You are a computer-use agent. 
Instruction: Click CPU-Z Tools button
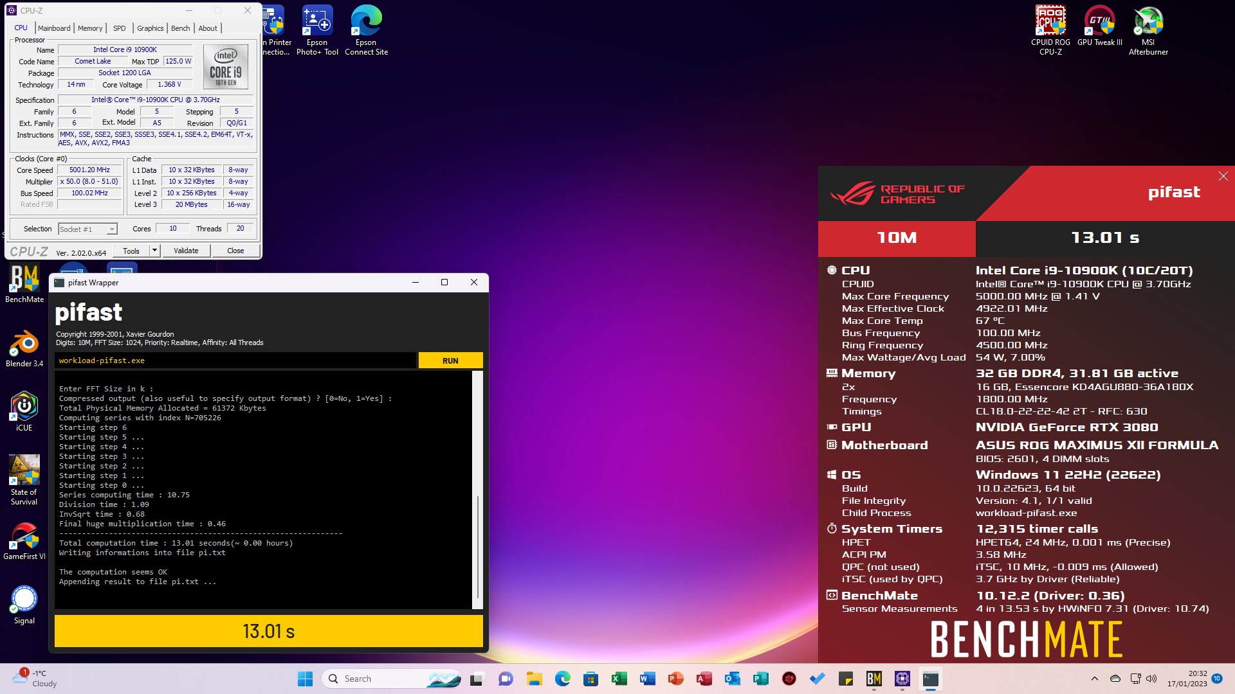[131, 251]
